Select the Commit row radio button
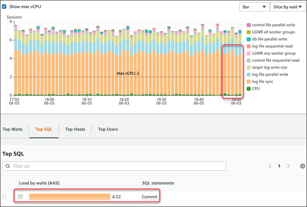This screenshot has height=207, width=307. [5, 197]
